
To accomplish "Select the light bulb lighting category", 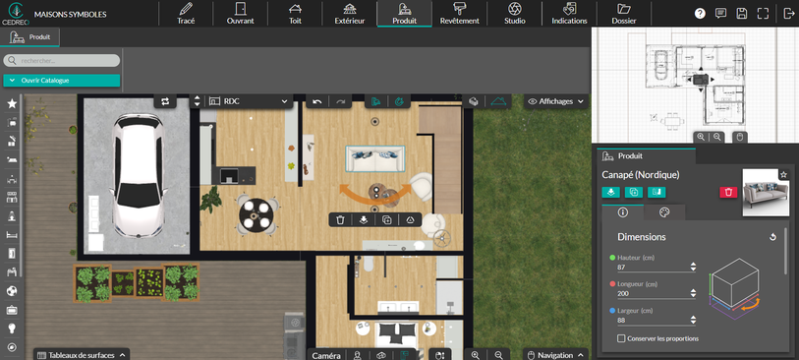I will click(x=12, y=329).
